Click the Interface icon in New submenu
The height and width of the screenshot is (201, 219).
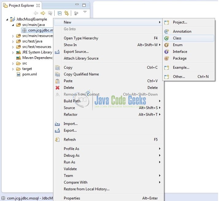click(167, 52)
